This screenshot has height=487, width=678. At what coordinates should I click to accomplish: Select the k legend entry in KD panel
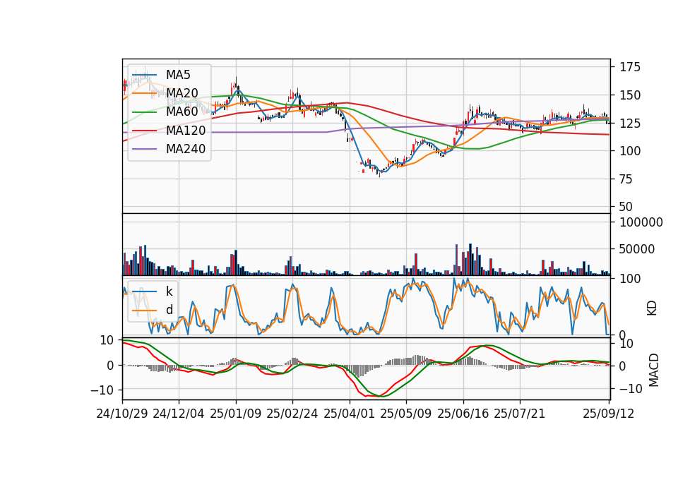(169, 291)
